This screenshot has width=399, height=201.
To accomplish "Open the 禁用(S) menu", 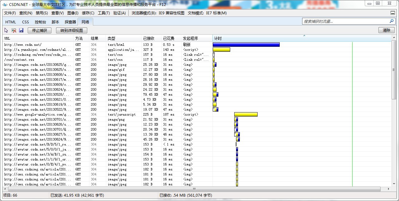I will [42, 13].
